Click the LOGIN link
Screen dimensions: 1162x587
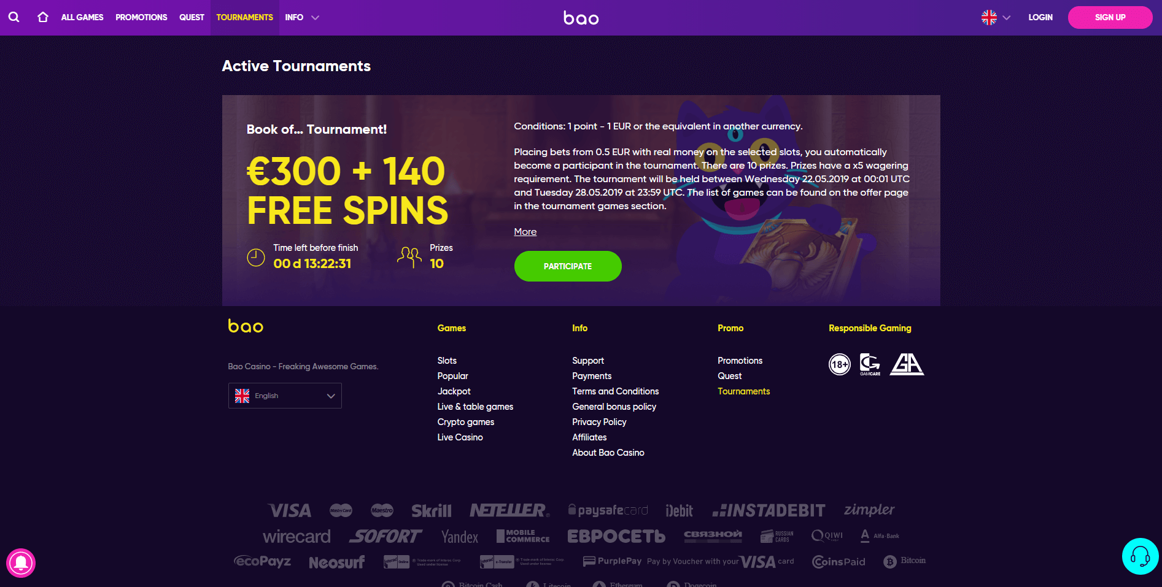tap(1040, 17)
